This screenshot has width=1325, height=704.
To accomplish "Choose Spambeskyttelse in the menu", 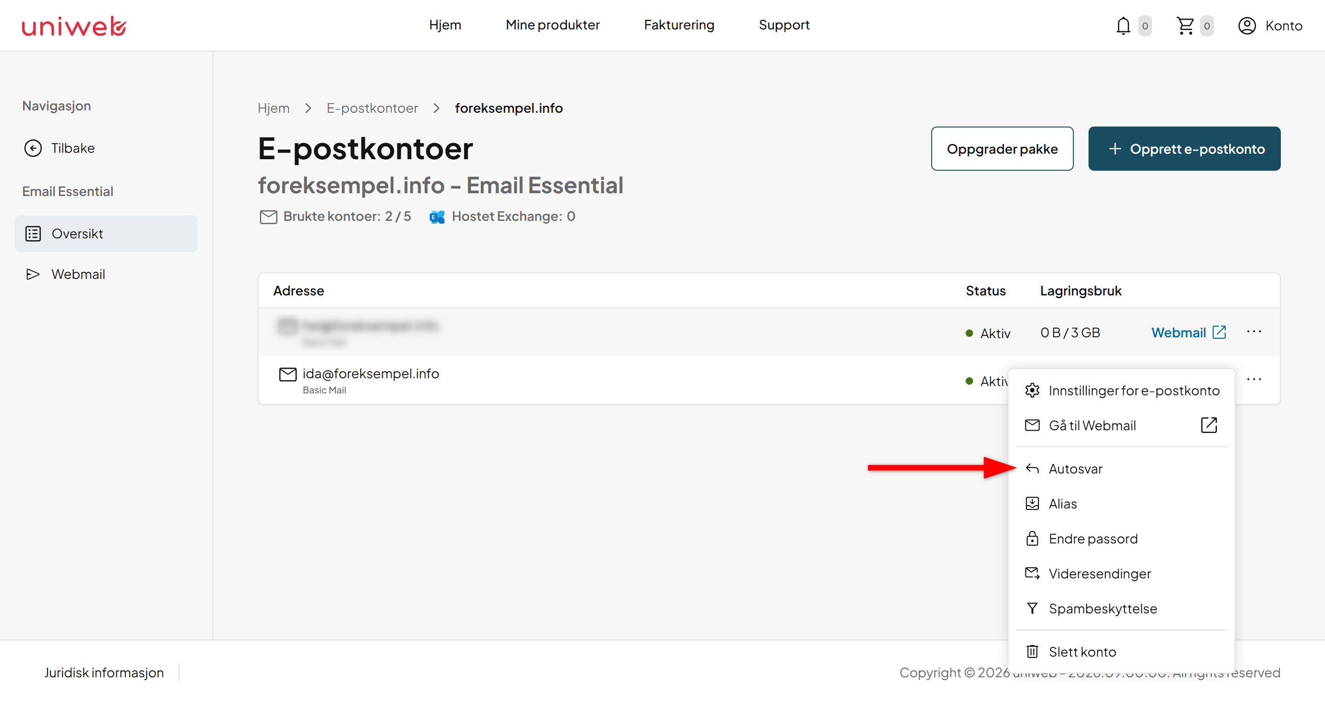I will tap(1121, 609).
